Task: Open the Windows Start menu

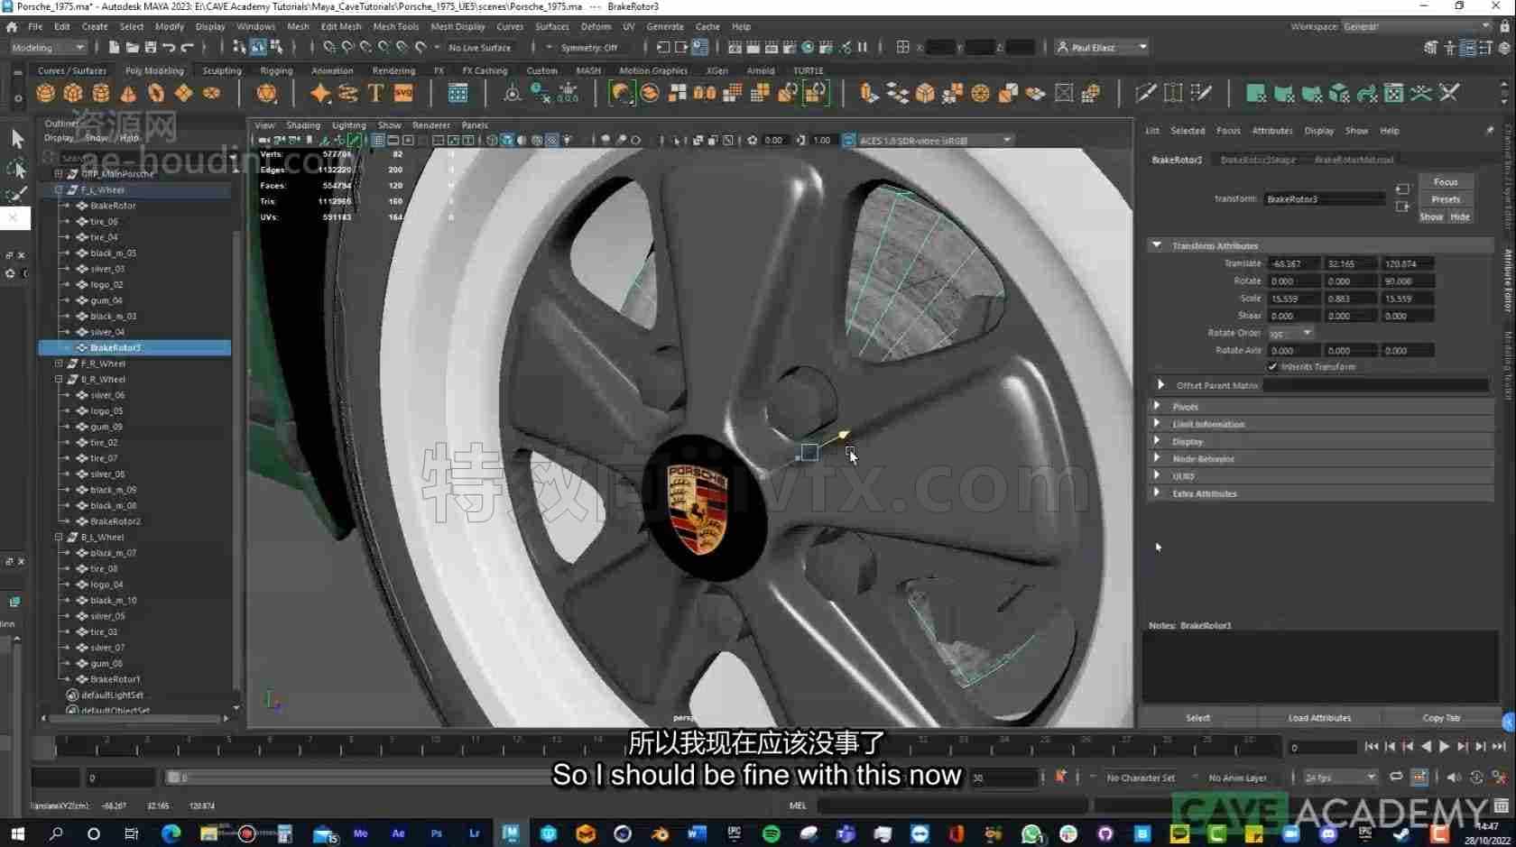Action: point(17,833)
